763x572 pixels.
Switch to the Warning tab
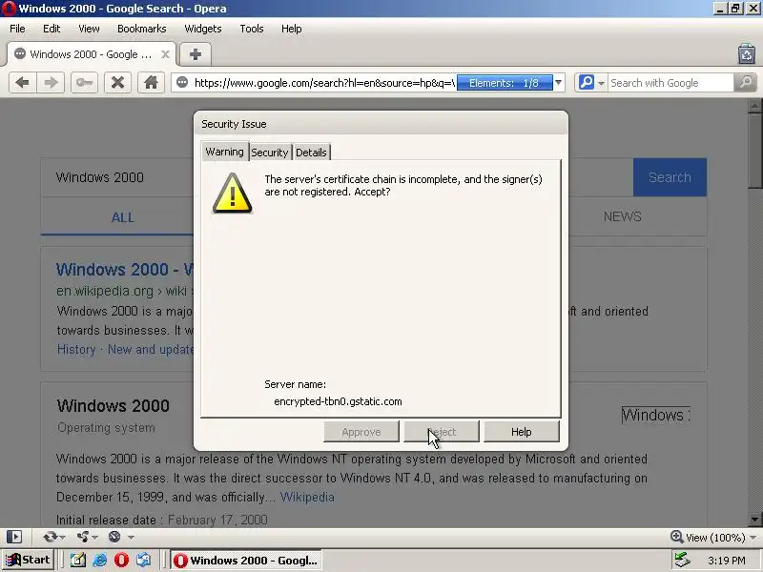coord(224,152)
